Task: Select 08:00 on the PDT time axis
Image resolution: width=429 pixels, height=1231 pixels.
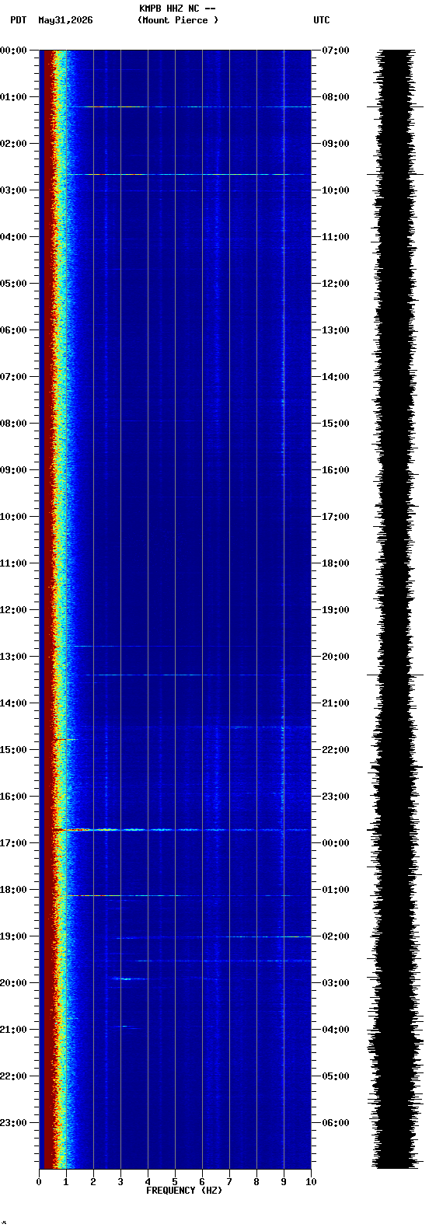Action: 13,424
